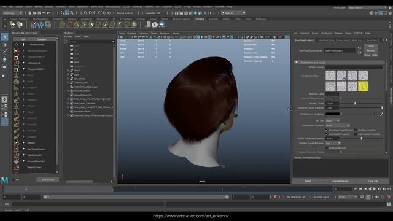Image resolution: width=393 pixels, height=221 pixels.
Task: Click the first Ornatrix shelf icon with plus
Action: [x=12, y=25]
